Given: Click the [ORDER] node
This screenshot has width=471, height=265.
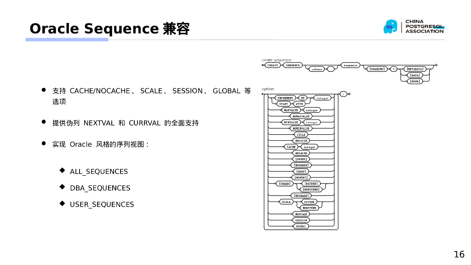Looking at the screenshot, I should click(301, 159).
